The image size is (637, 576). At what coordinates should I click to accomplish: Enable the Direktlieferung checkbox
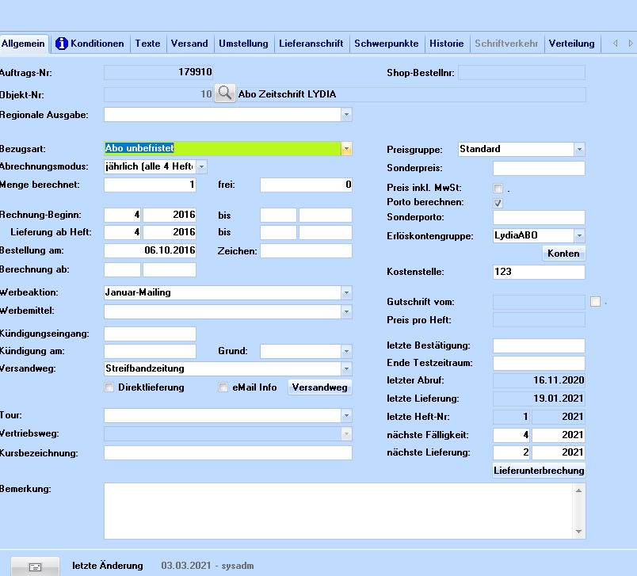click(109, 387)
